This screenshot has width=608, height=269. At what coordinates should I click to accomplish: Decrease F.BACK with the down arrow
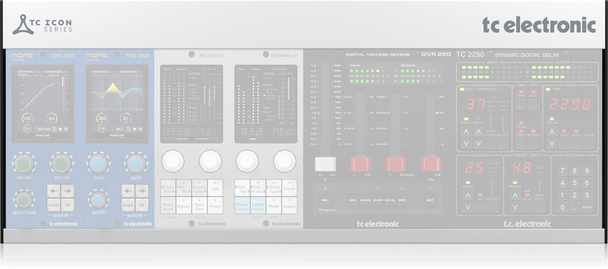pyautogui.click(x=468, y=207)
